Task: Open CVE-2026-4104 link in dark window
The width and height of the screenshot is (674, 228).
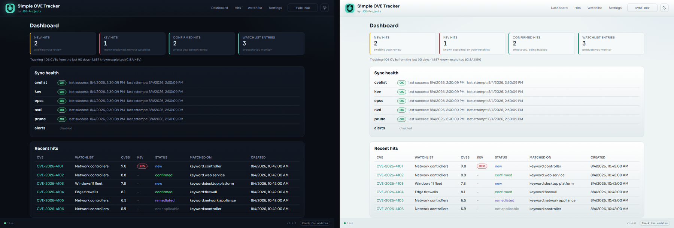Action: (50, 192)
